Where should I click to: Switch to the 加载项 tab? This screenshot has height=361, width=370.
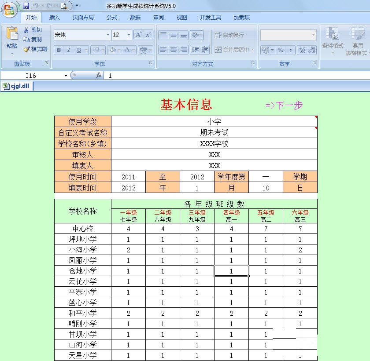[x=242, y=18]
